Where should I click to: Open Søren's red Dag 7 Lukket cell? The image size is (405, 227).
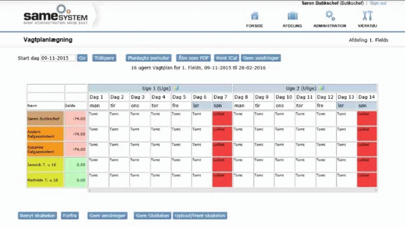pos(222,119)
